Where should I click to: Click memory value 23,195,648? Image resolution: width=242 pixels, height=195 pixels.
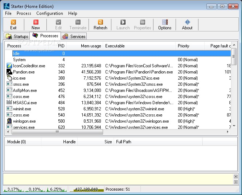[91, 66]
